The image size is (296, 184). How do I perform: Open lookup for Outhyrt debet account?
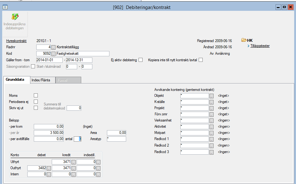49,168
